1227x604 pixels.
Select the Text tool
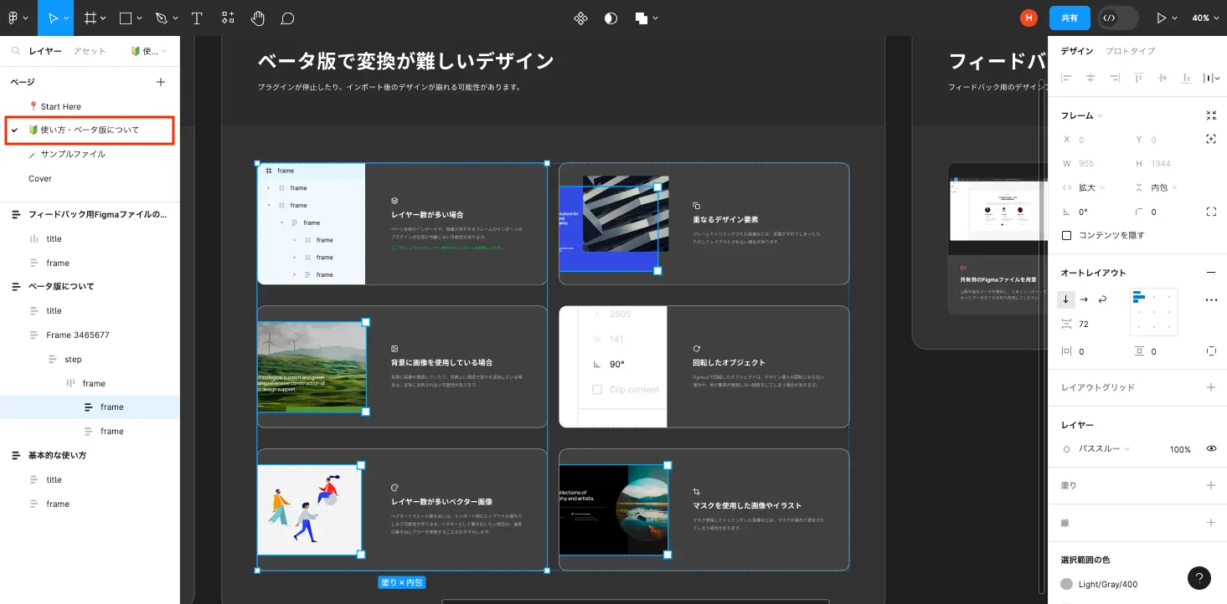coord(197,18)
